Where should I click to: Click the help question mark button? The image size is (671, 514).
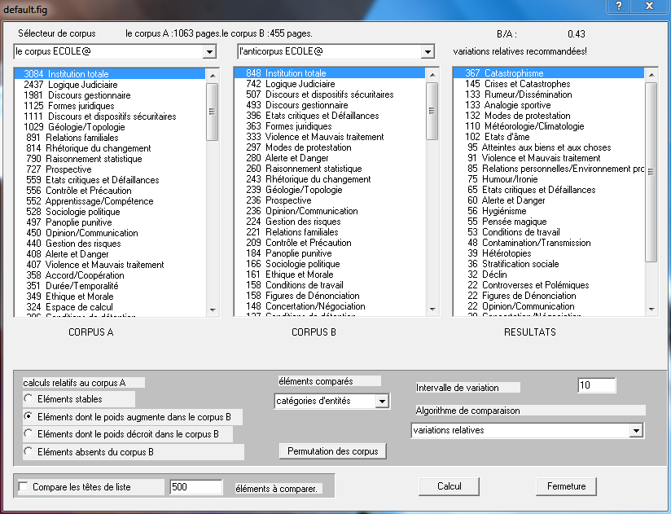tap(619, 6)
